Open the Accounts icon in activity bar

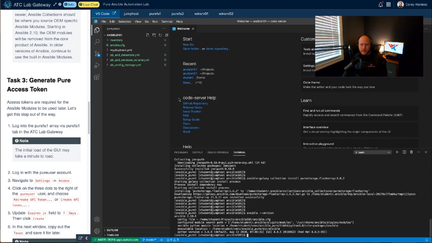97,219
